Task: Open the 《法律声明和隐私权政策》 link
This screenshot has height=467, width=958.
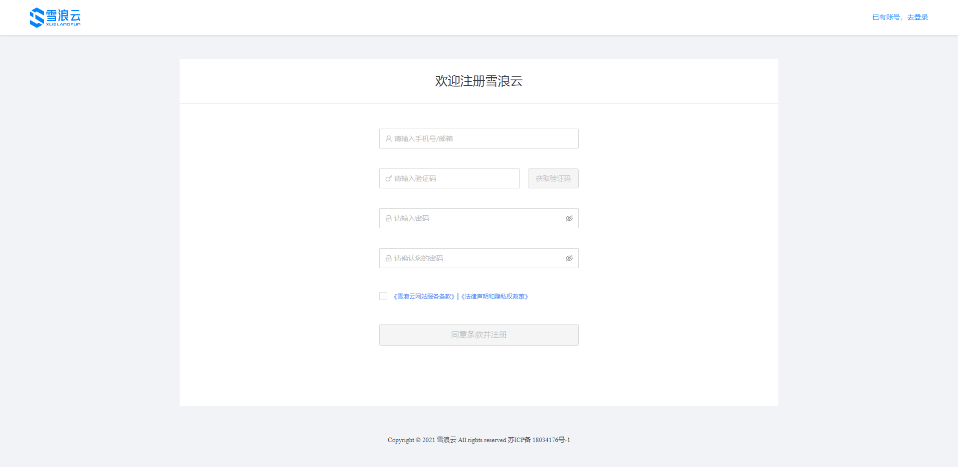Action: pos(494,297)
